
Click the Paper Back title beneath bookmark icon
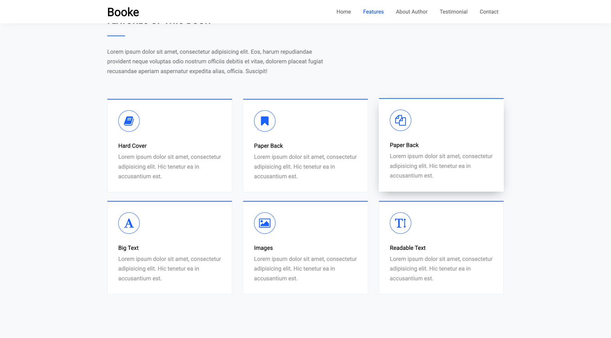coord(268,146)
